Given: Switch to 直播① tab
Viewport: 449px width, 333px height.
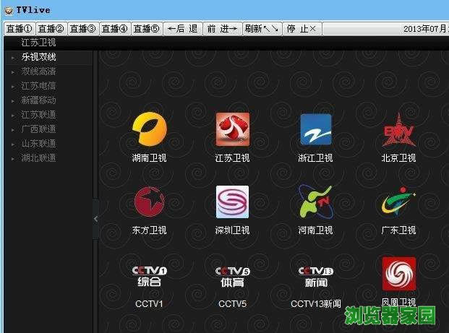Looking at the screenshot, I should pyautogui.click(x=20, y=29).
